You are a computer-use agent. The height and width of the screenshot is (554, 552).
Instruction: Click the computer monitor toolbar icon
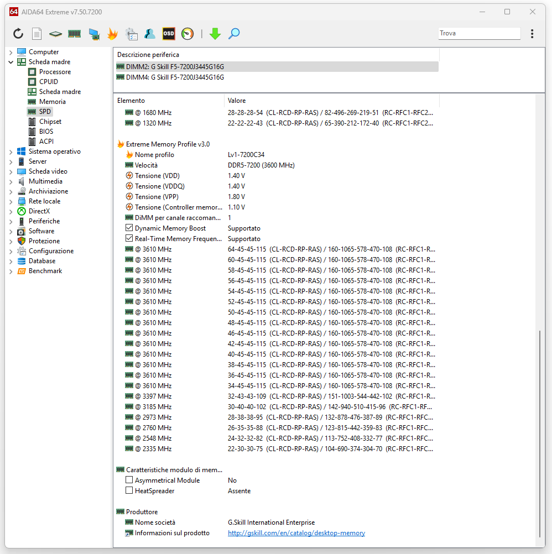coord(94,34)
